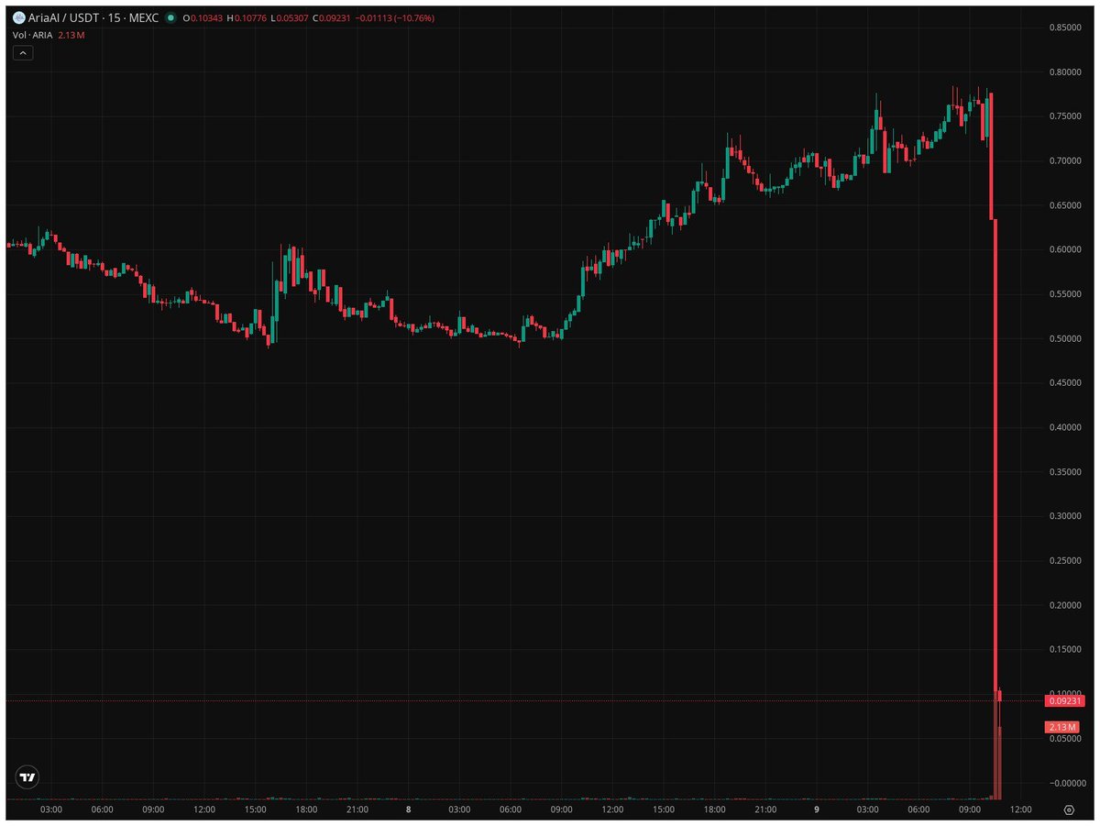Click the 0.25000 price axis label
Viewport: 1100px width, 826px height.
pos(1065,561)
